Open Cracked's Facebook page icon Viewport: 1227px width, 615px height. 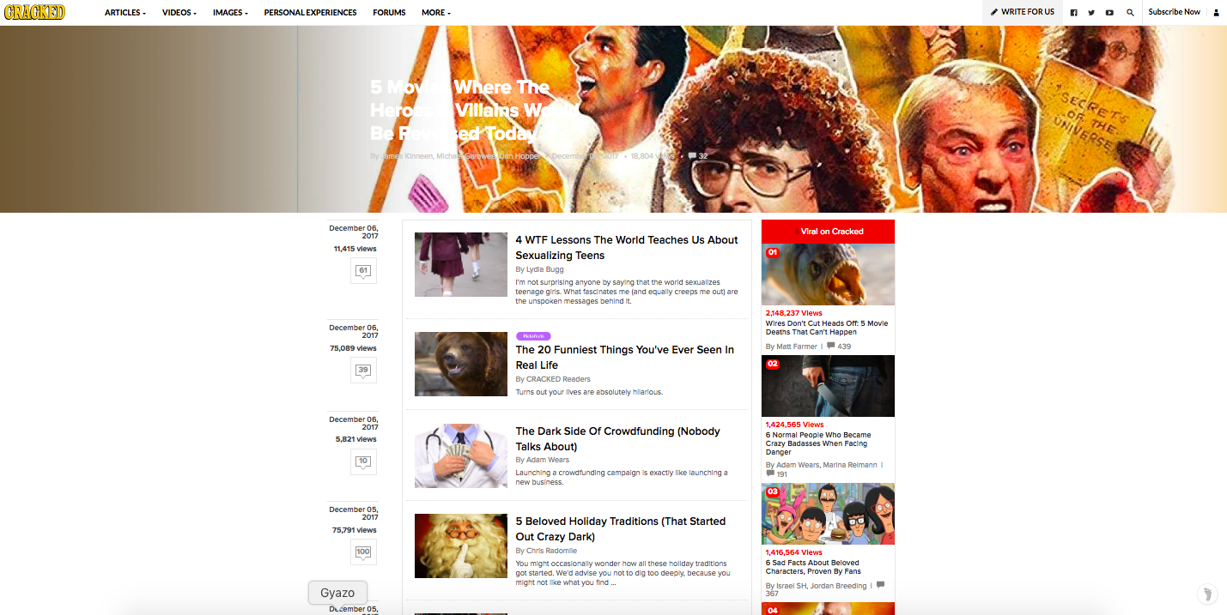[x=1073, y=12]
